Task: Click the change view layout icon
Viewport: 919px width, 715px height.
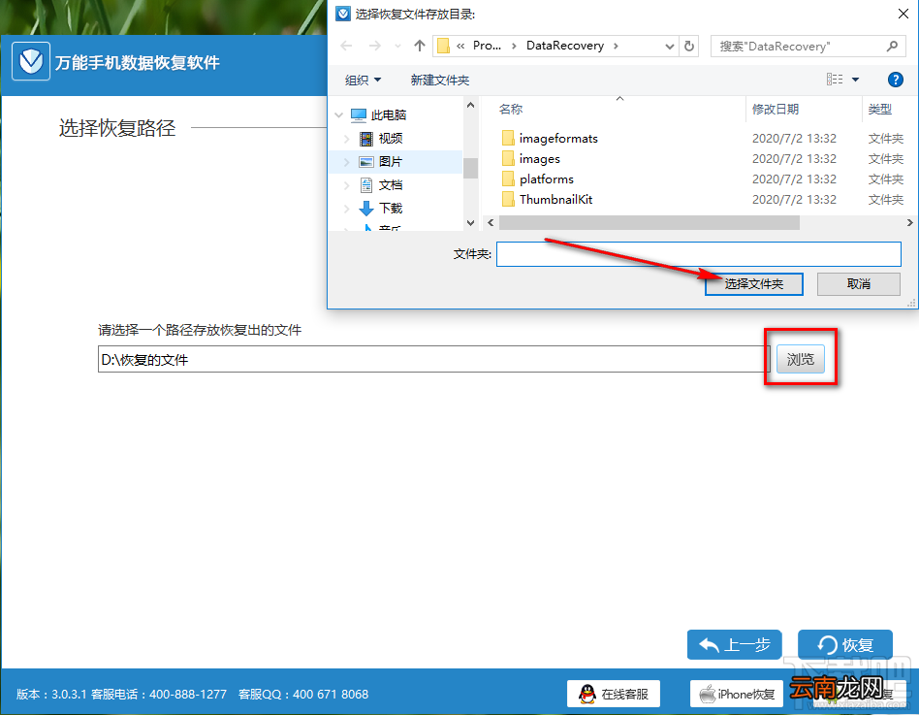Action: [x=835, y=80]
